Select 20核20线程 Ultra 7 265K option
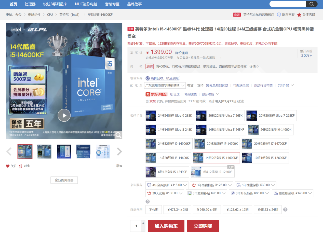 click(220, 116)
